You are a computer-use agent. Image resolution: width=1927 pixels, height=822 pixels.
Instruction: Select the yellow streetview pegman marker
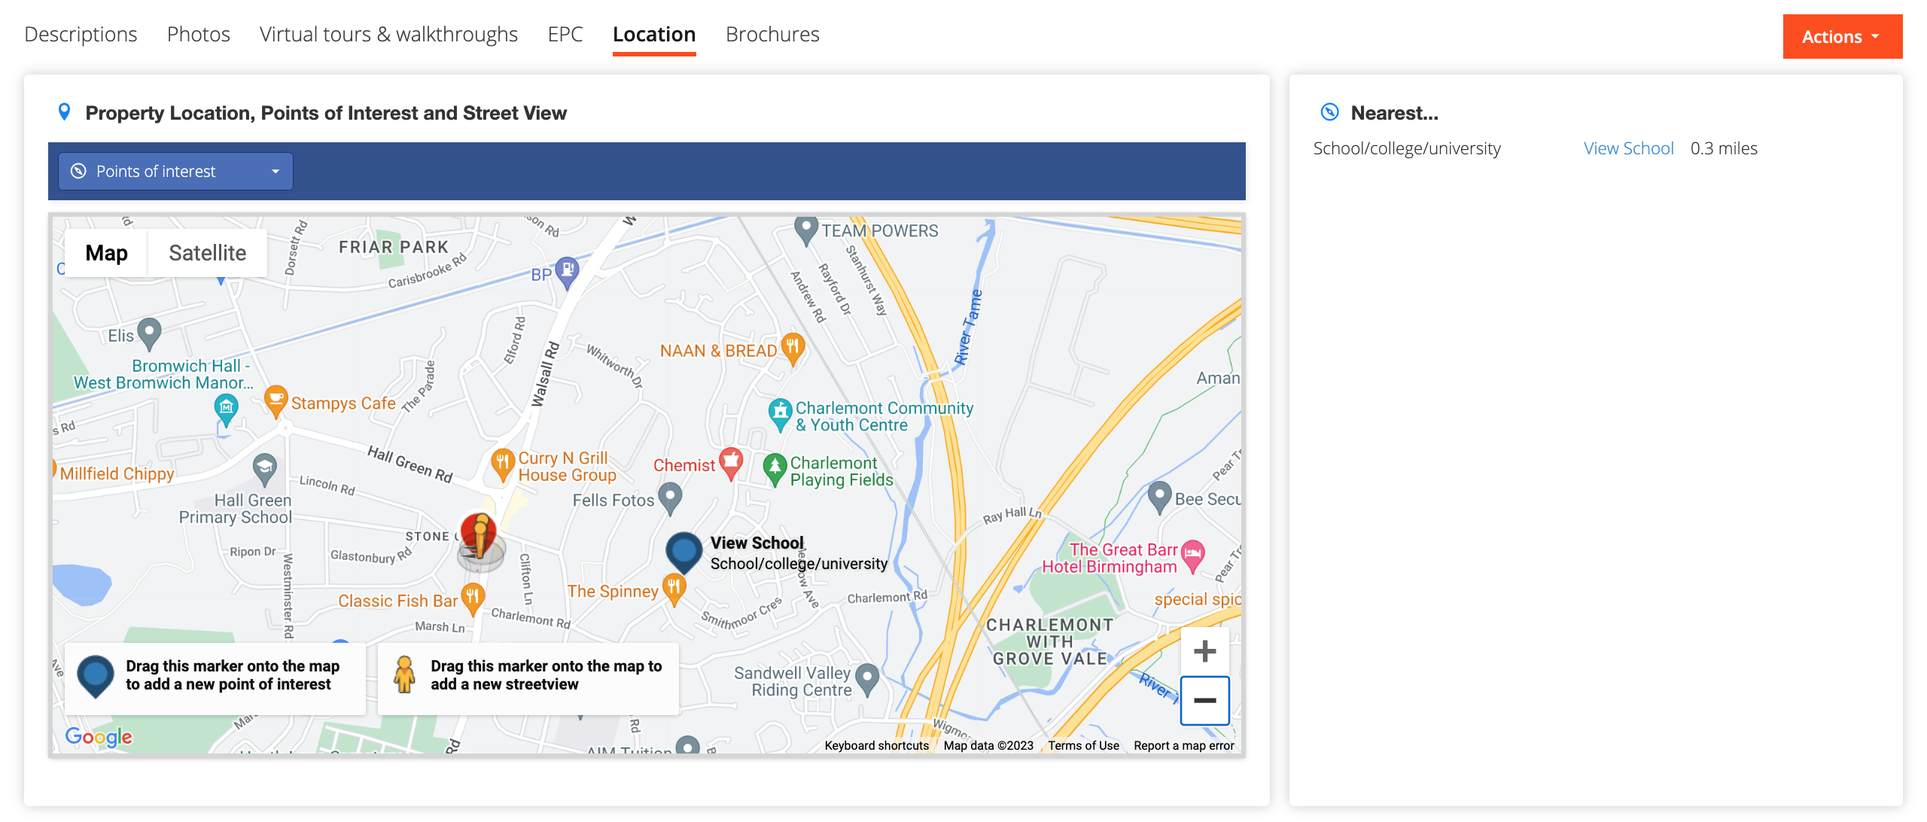click(x=405, y=674)
